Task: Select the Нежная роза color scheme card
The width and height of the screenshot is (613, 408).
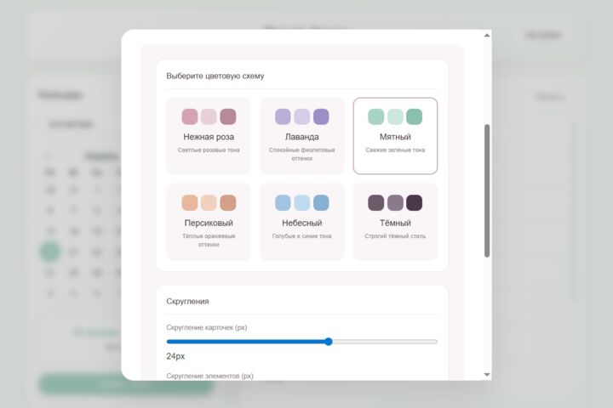Action: pos(209,135)
